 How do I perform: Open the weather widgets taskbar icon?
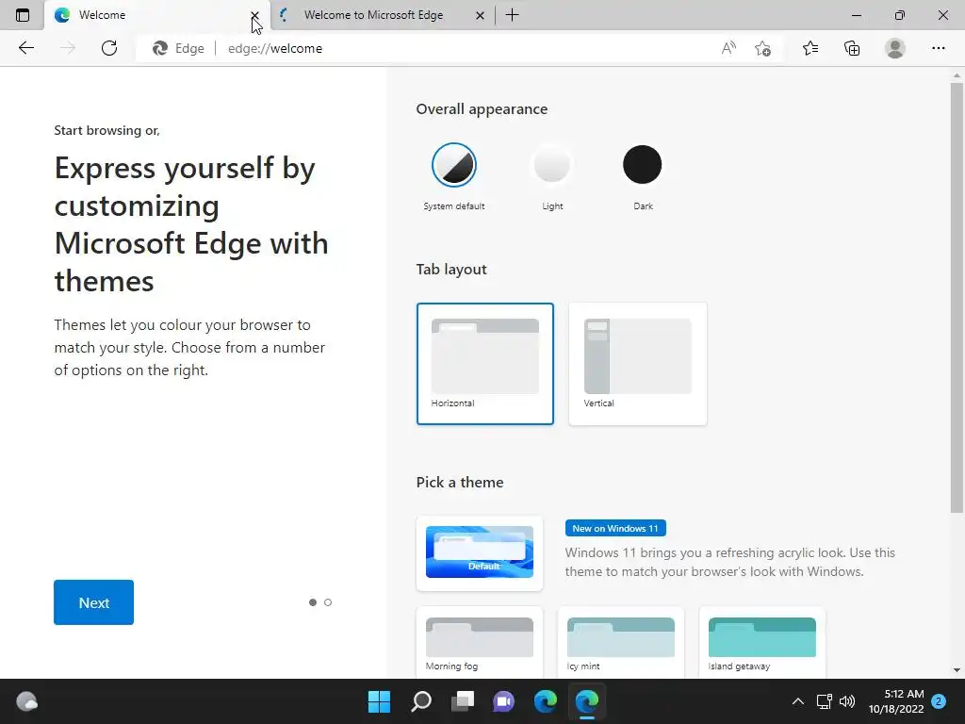coord(26,701)
